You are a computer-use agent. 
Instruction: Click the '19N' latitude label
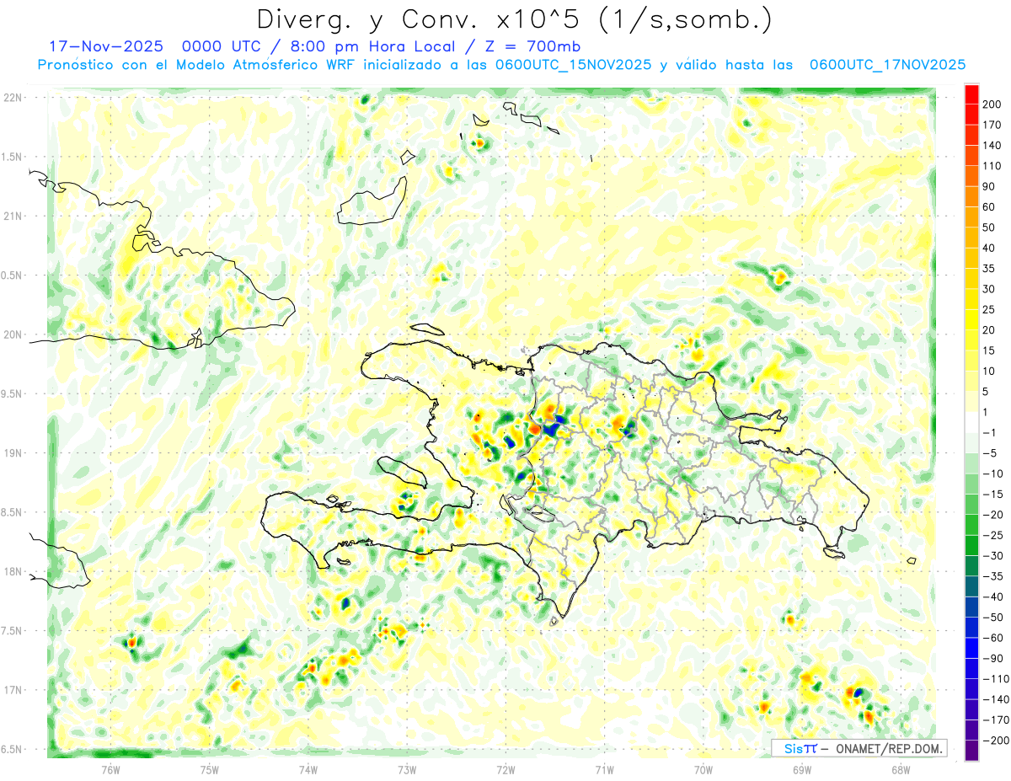pos(13,453)
